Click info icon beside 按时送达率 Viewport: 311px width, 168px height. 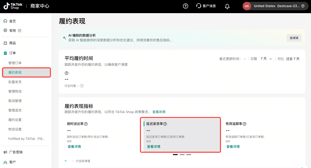coord(86,124)
